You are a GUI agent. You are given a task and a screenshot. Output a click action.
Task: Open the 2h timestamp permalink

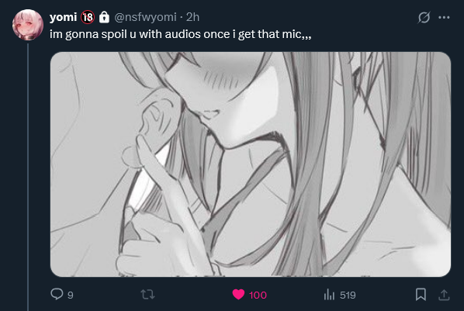tap(192, 17)
